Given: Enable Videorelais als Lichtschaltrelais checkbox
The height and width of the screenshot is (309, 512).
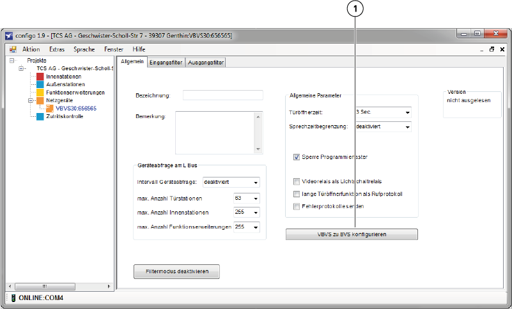Looking at the screenshot, I should [x=297, y=181].
